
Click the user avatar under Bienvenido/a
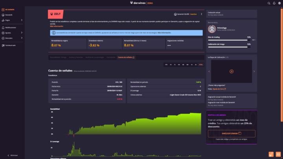click(x=212, y=29)
